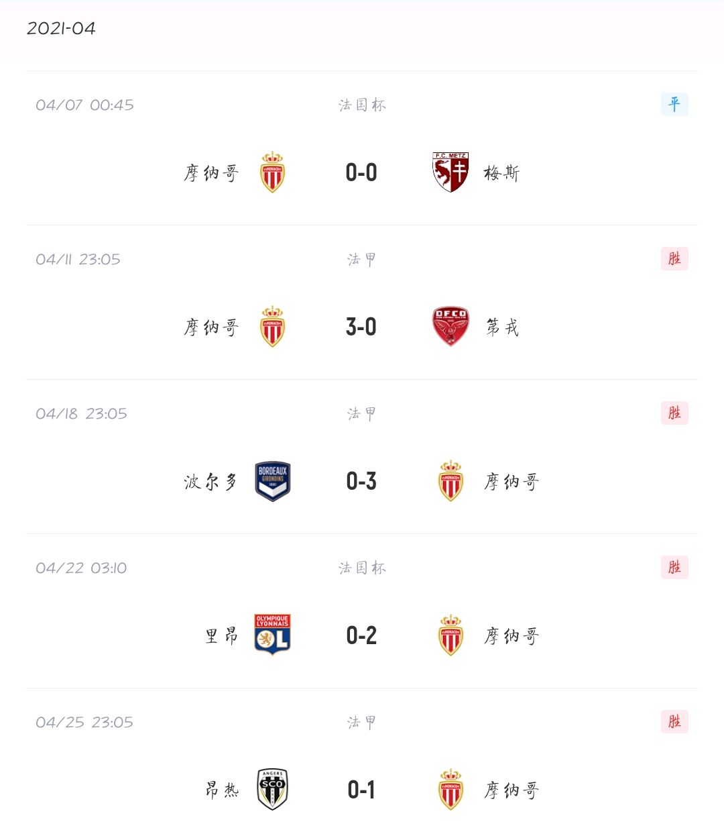Click the 第戎 team name
The height and width of the screenshot is (830, 724).
pyautogui.click(x=502, y=327)
